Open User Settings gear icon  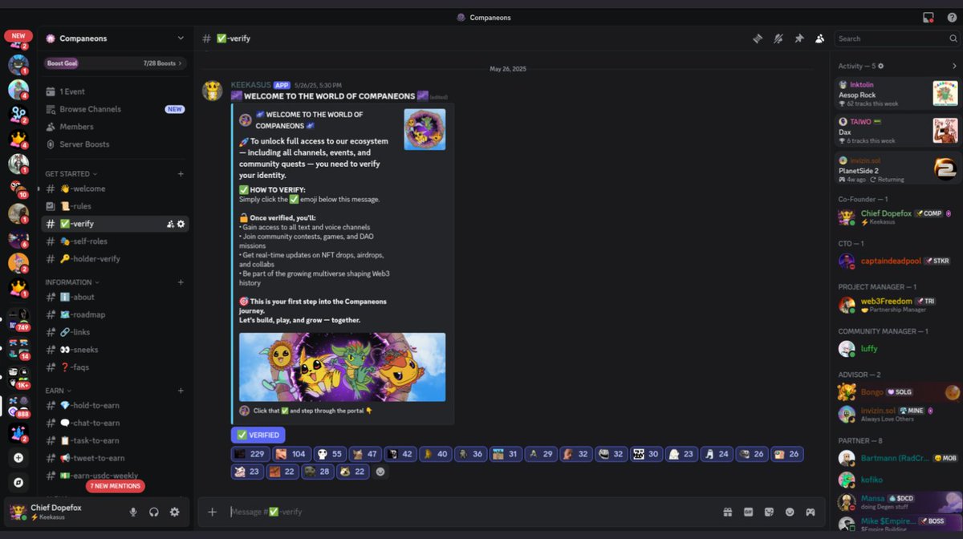(174, 512)
